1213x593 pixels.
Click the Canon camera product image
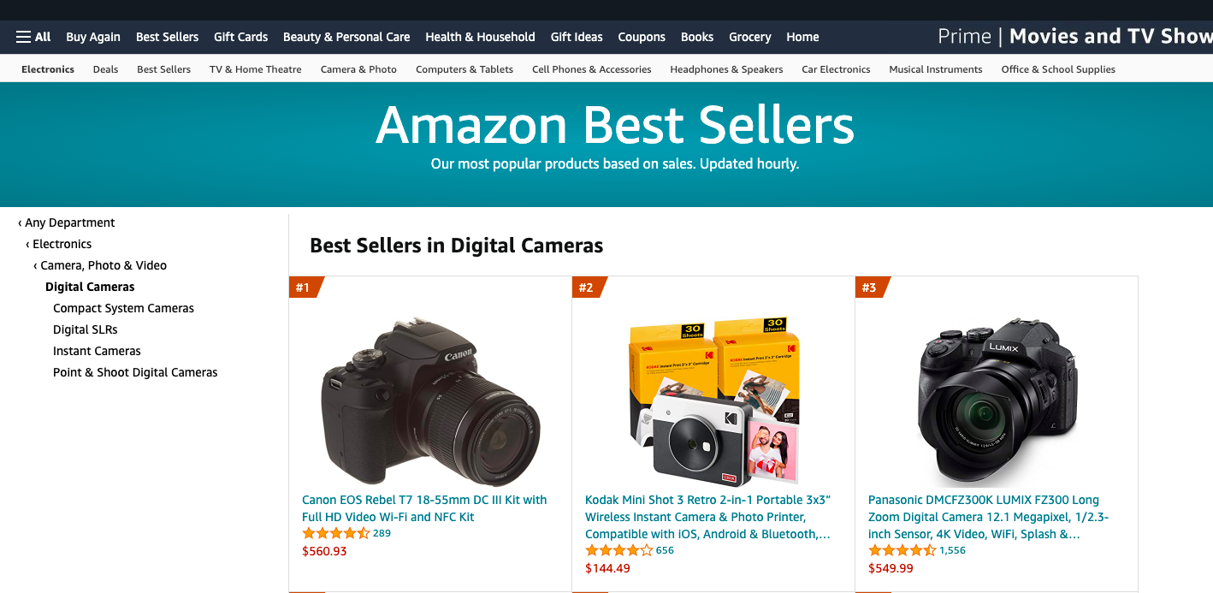click(430, 402)
